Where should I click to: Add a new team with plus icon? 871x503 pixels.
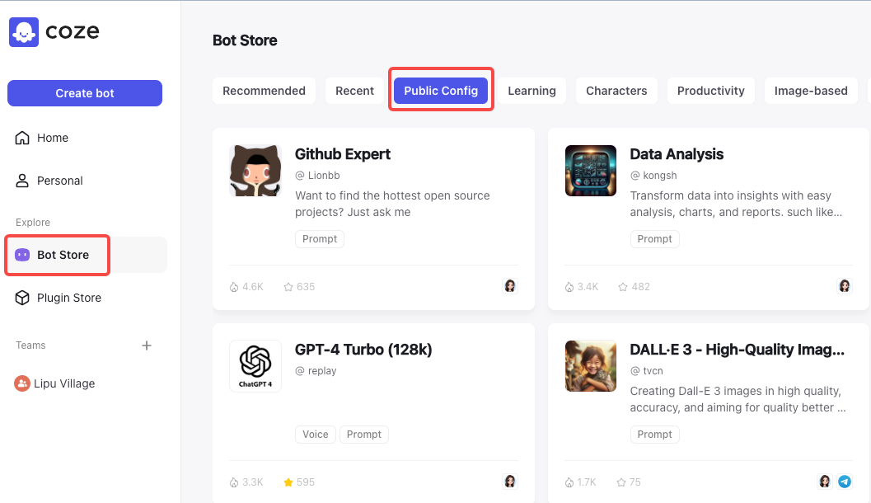click(147, 346)
